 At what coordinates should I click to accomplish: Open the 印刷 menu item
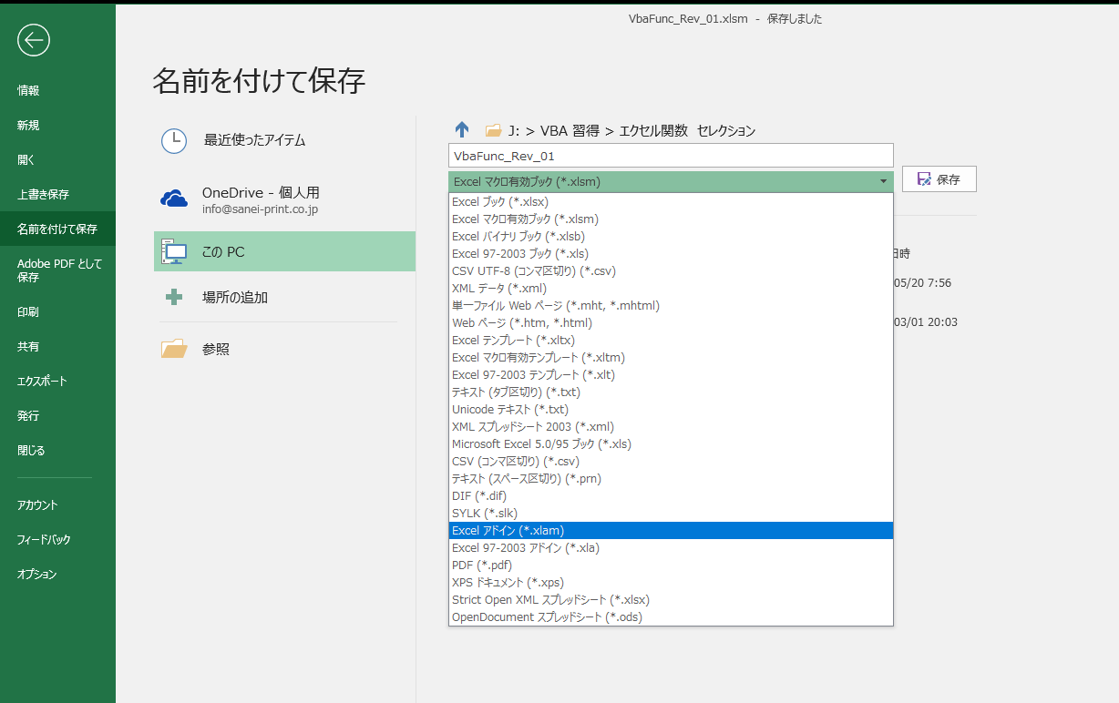pos(57,311)
